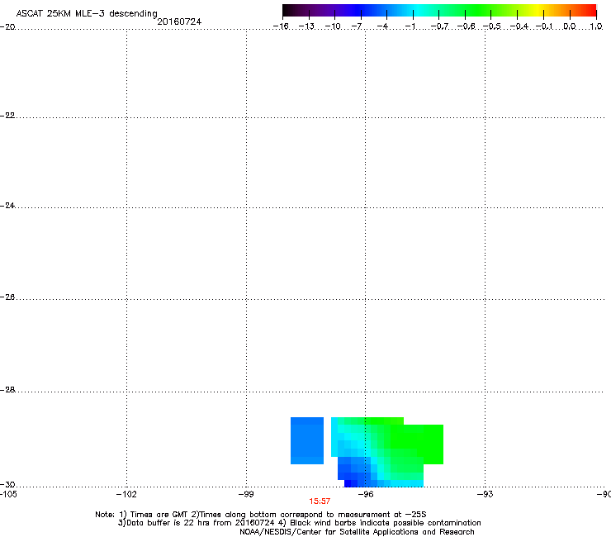Click the -93 longitude axis label
Viewport: 611px width, 537px height.
485,495
